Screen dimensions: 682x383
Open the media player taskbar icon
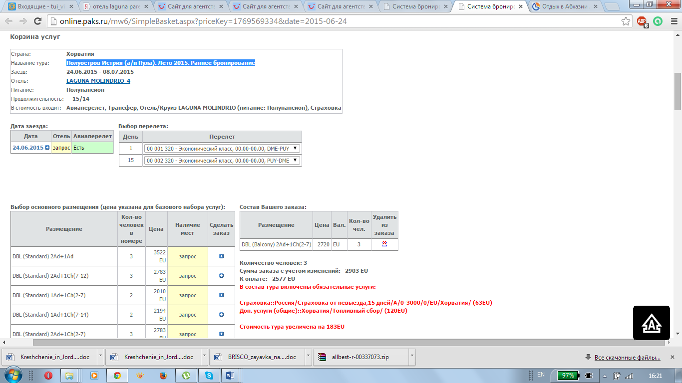point(94,375)
